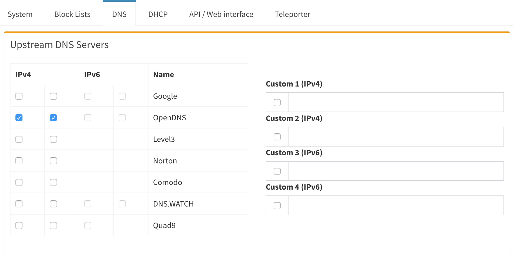Enable first IPv4 checkbox for Quad9
The image size is (514, 254).
(19, 225)
